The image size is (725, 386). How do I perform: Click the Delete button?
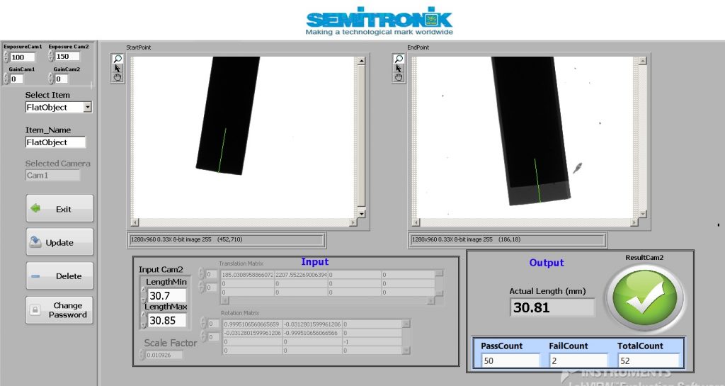pos(59,276)
